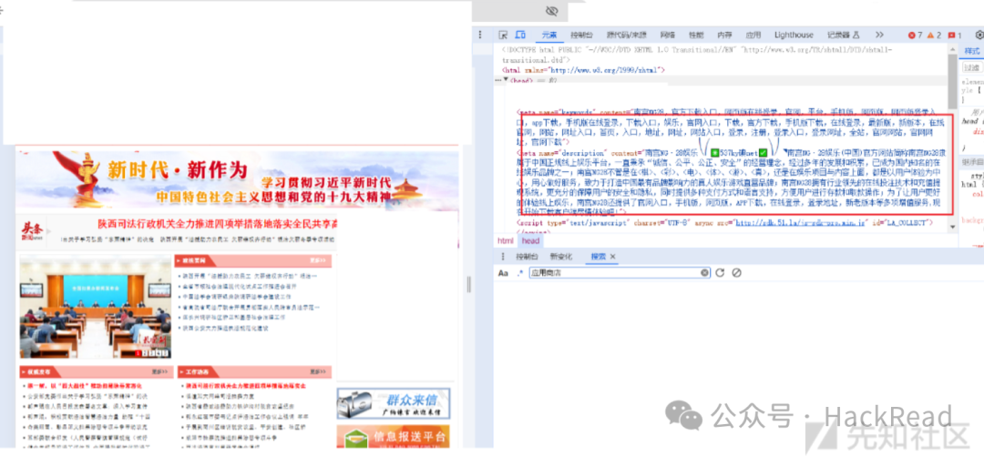Click the hidden eye icon at top

551,11
